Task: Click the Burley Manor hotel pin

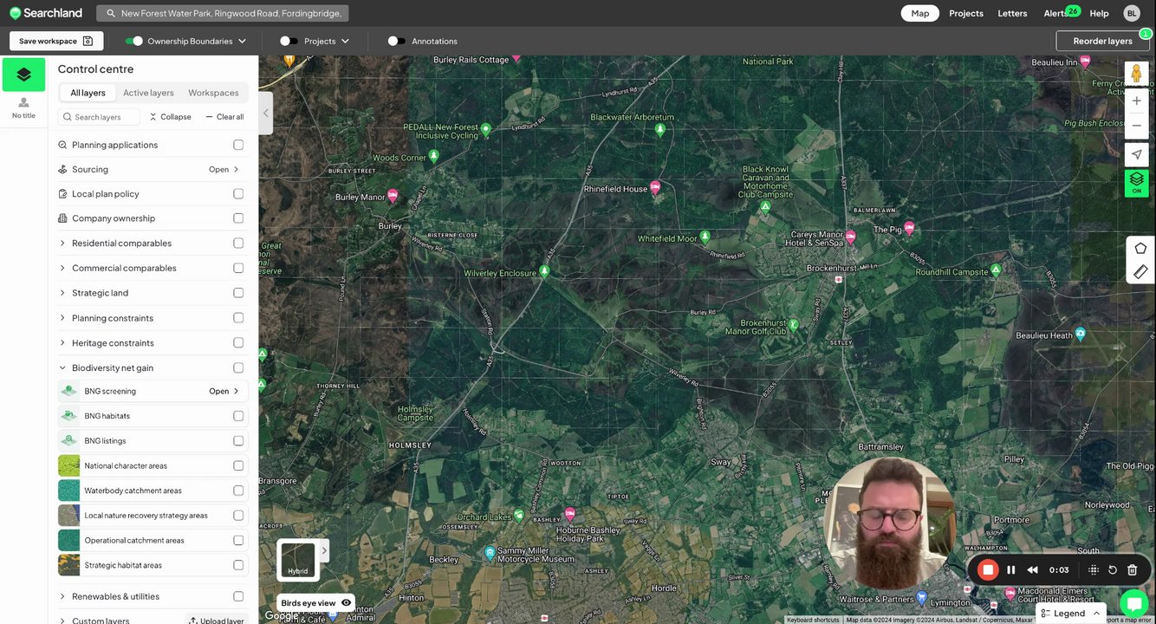Action: coord(393,196)
